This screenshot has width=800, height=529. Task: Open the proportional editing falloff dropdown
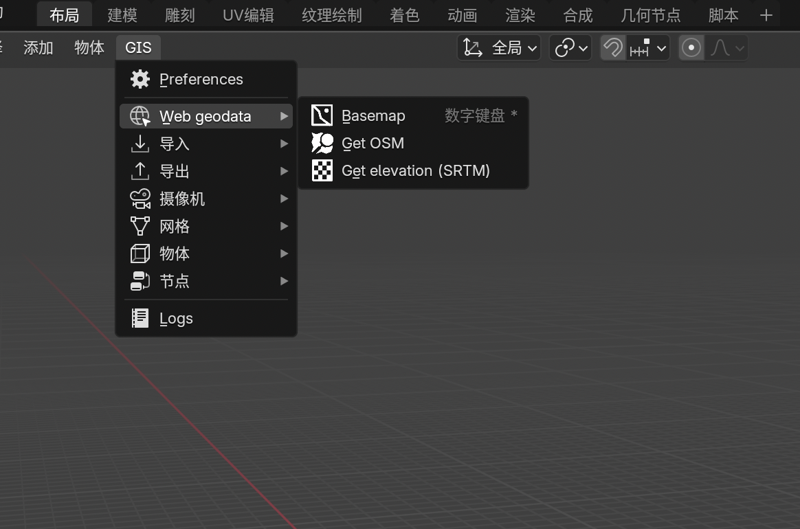(727, 47)
